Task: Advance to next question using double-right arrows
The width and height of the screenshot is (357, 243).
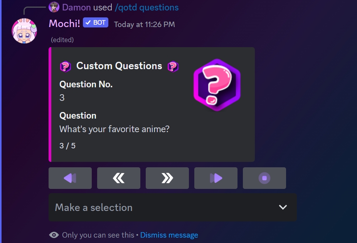Action: pos(167,178)
